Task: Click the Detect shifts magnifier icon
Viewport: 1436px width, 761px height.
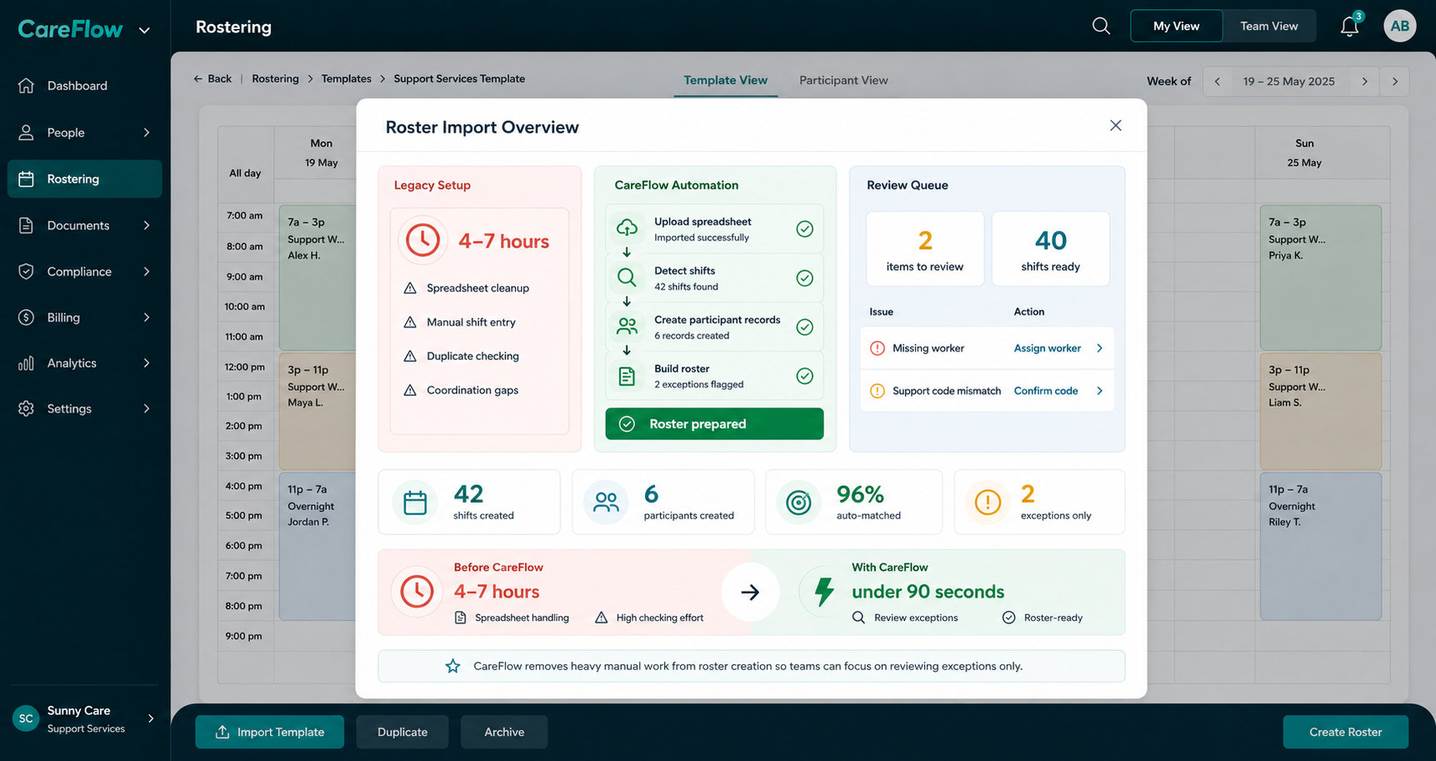Action: [x=627, y=277]
